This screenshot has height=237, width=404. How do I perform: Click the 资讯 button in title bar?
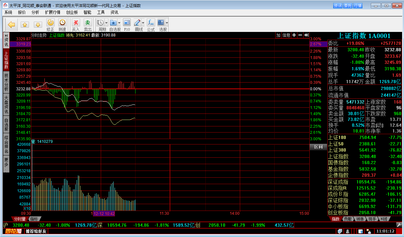(x=338, y=5)
